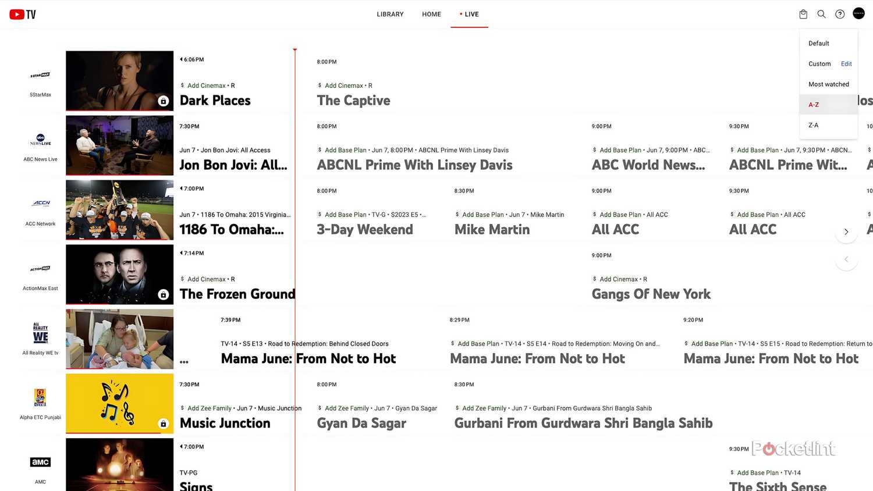Click Add Base Plan for ABC World News
Viewport: 873px width, 491px height.
[622, 150]
